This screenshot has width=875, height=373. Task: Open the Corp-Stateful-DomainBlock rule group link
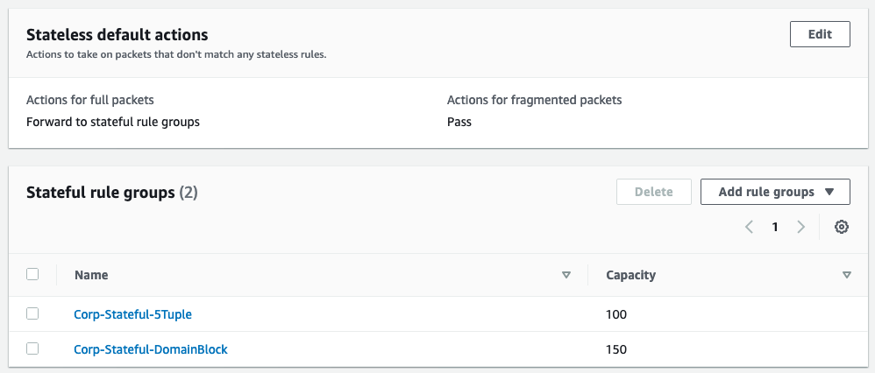click(x=151, y=349)
